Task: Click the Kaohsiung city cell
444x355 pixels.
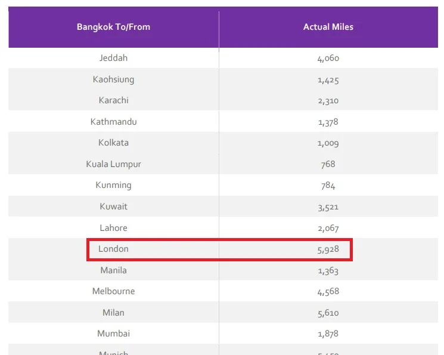Action: coord(114,79)
